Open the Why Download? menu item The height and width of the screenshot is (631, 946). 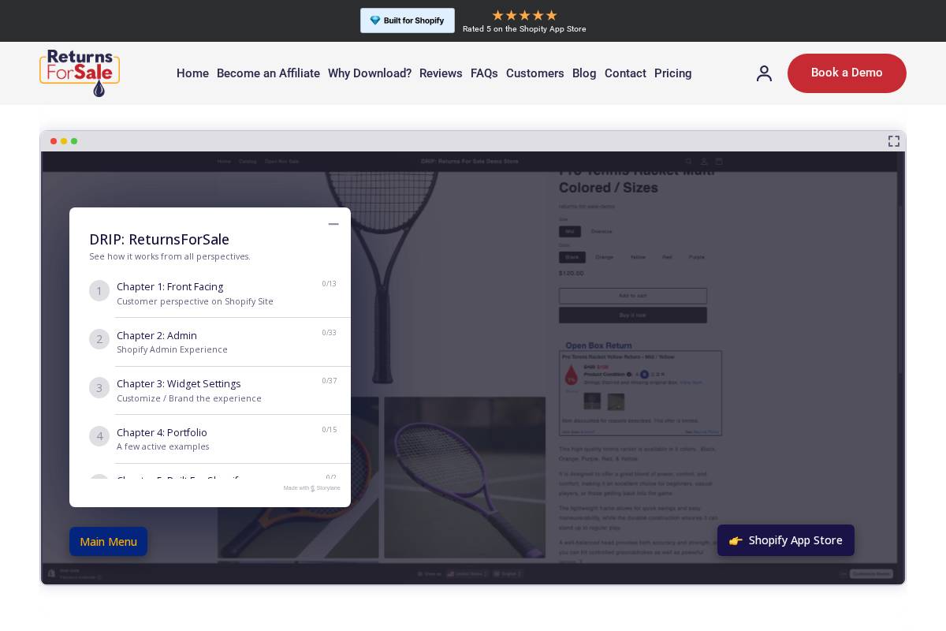coord(370,73)
